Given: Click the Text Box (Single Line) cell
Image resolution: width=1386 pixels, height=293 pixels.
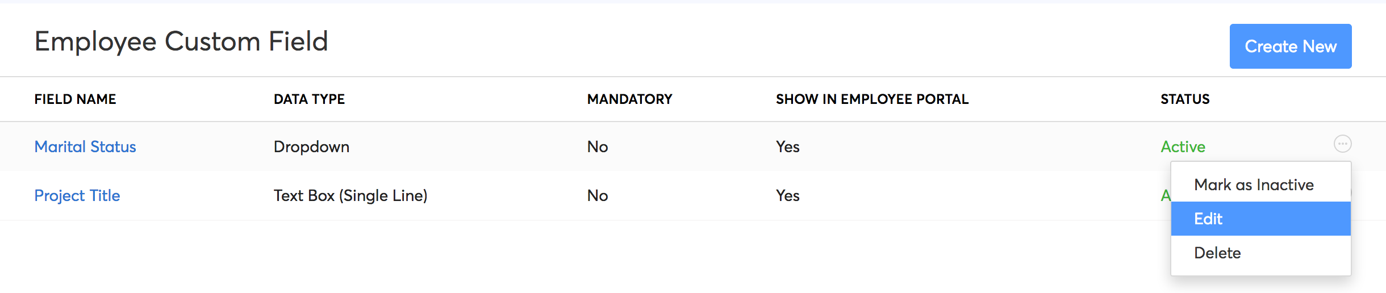Looking at the screenshot, I should tap(350, 196).
